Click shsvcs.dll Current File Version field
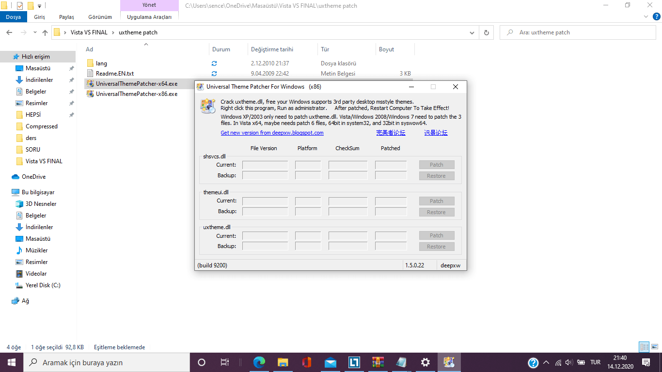 click(x=265, y=165)
